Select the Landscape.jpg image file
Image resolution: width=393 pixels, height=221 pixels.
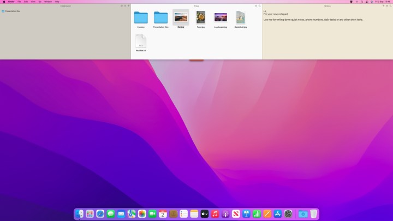221,20
